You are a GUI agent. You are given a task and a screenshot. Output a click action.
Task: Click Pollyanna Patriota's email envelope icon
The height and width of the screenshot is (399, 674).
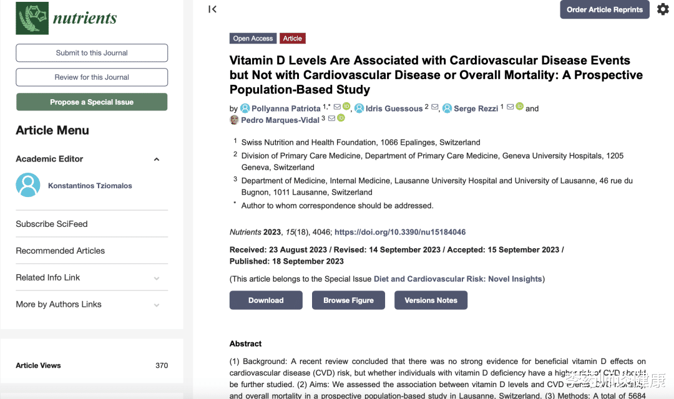(337, 107)
